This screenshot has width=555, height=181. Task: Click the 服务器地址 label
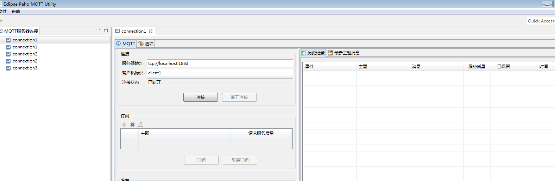coord(133,63)
